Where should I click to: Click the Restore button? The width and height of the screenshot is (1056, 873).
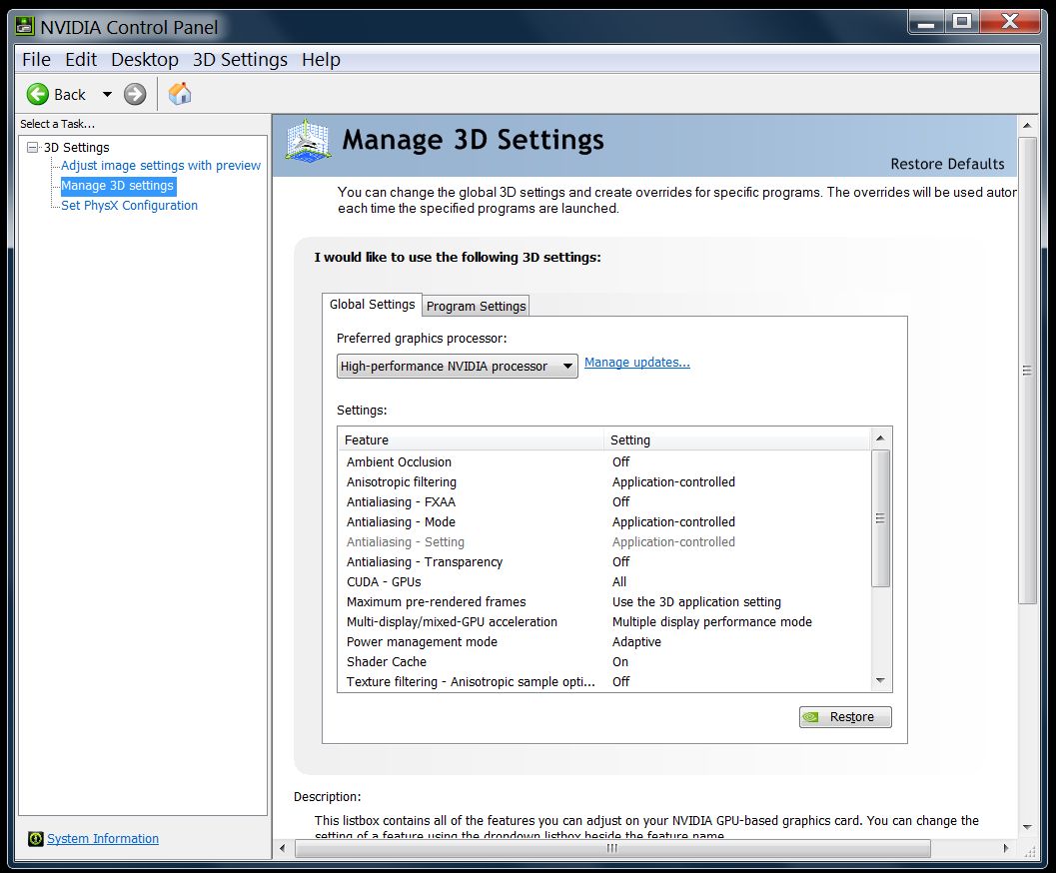845,717
